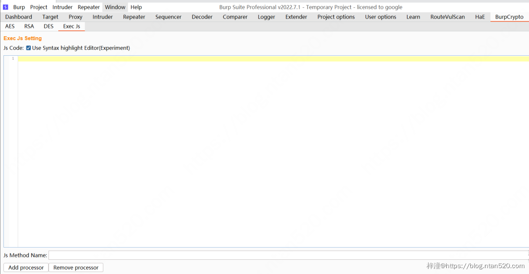Click the line number 1 gutter
529x274 pixels.
point(13,59)
